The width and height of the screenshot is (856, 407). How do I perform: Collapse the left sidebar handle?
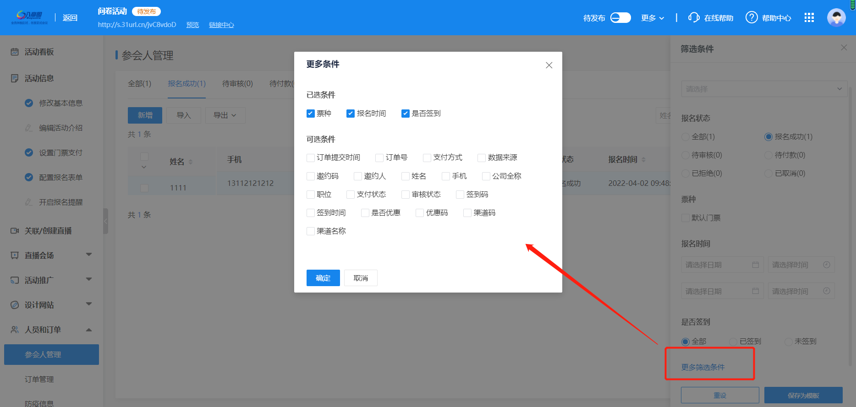tap(106, 221)
